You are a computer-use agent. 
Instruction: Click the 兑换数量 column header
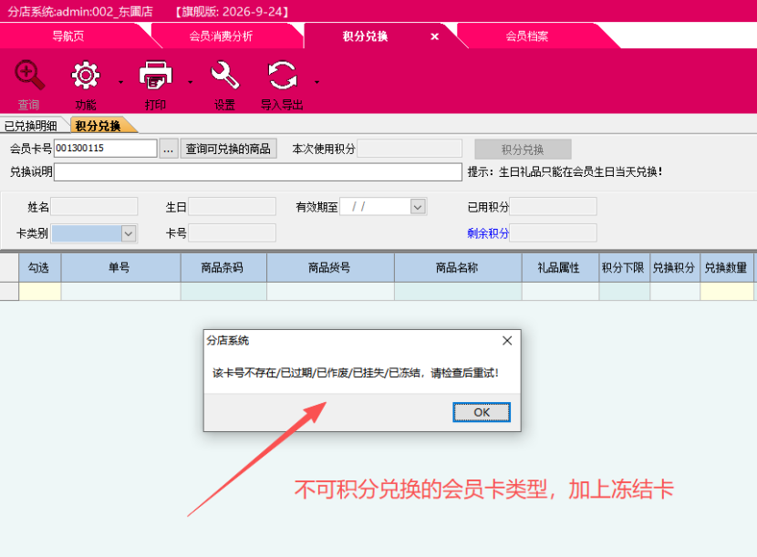pos(726,268)
